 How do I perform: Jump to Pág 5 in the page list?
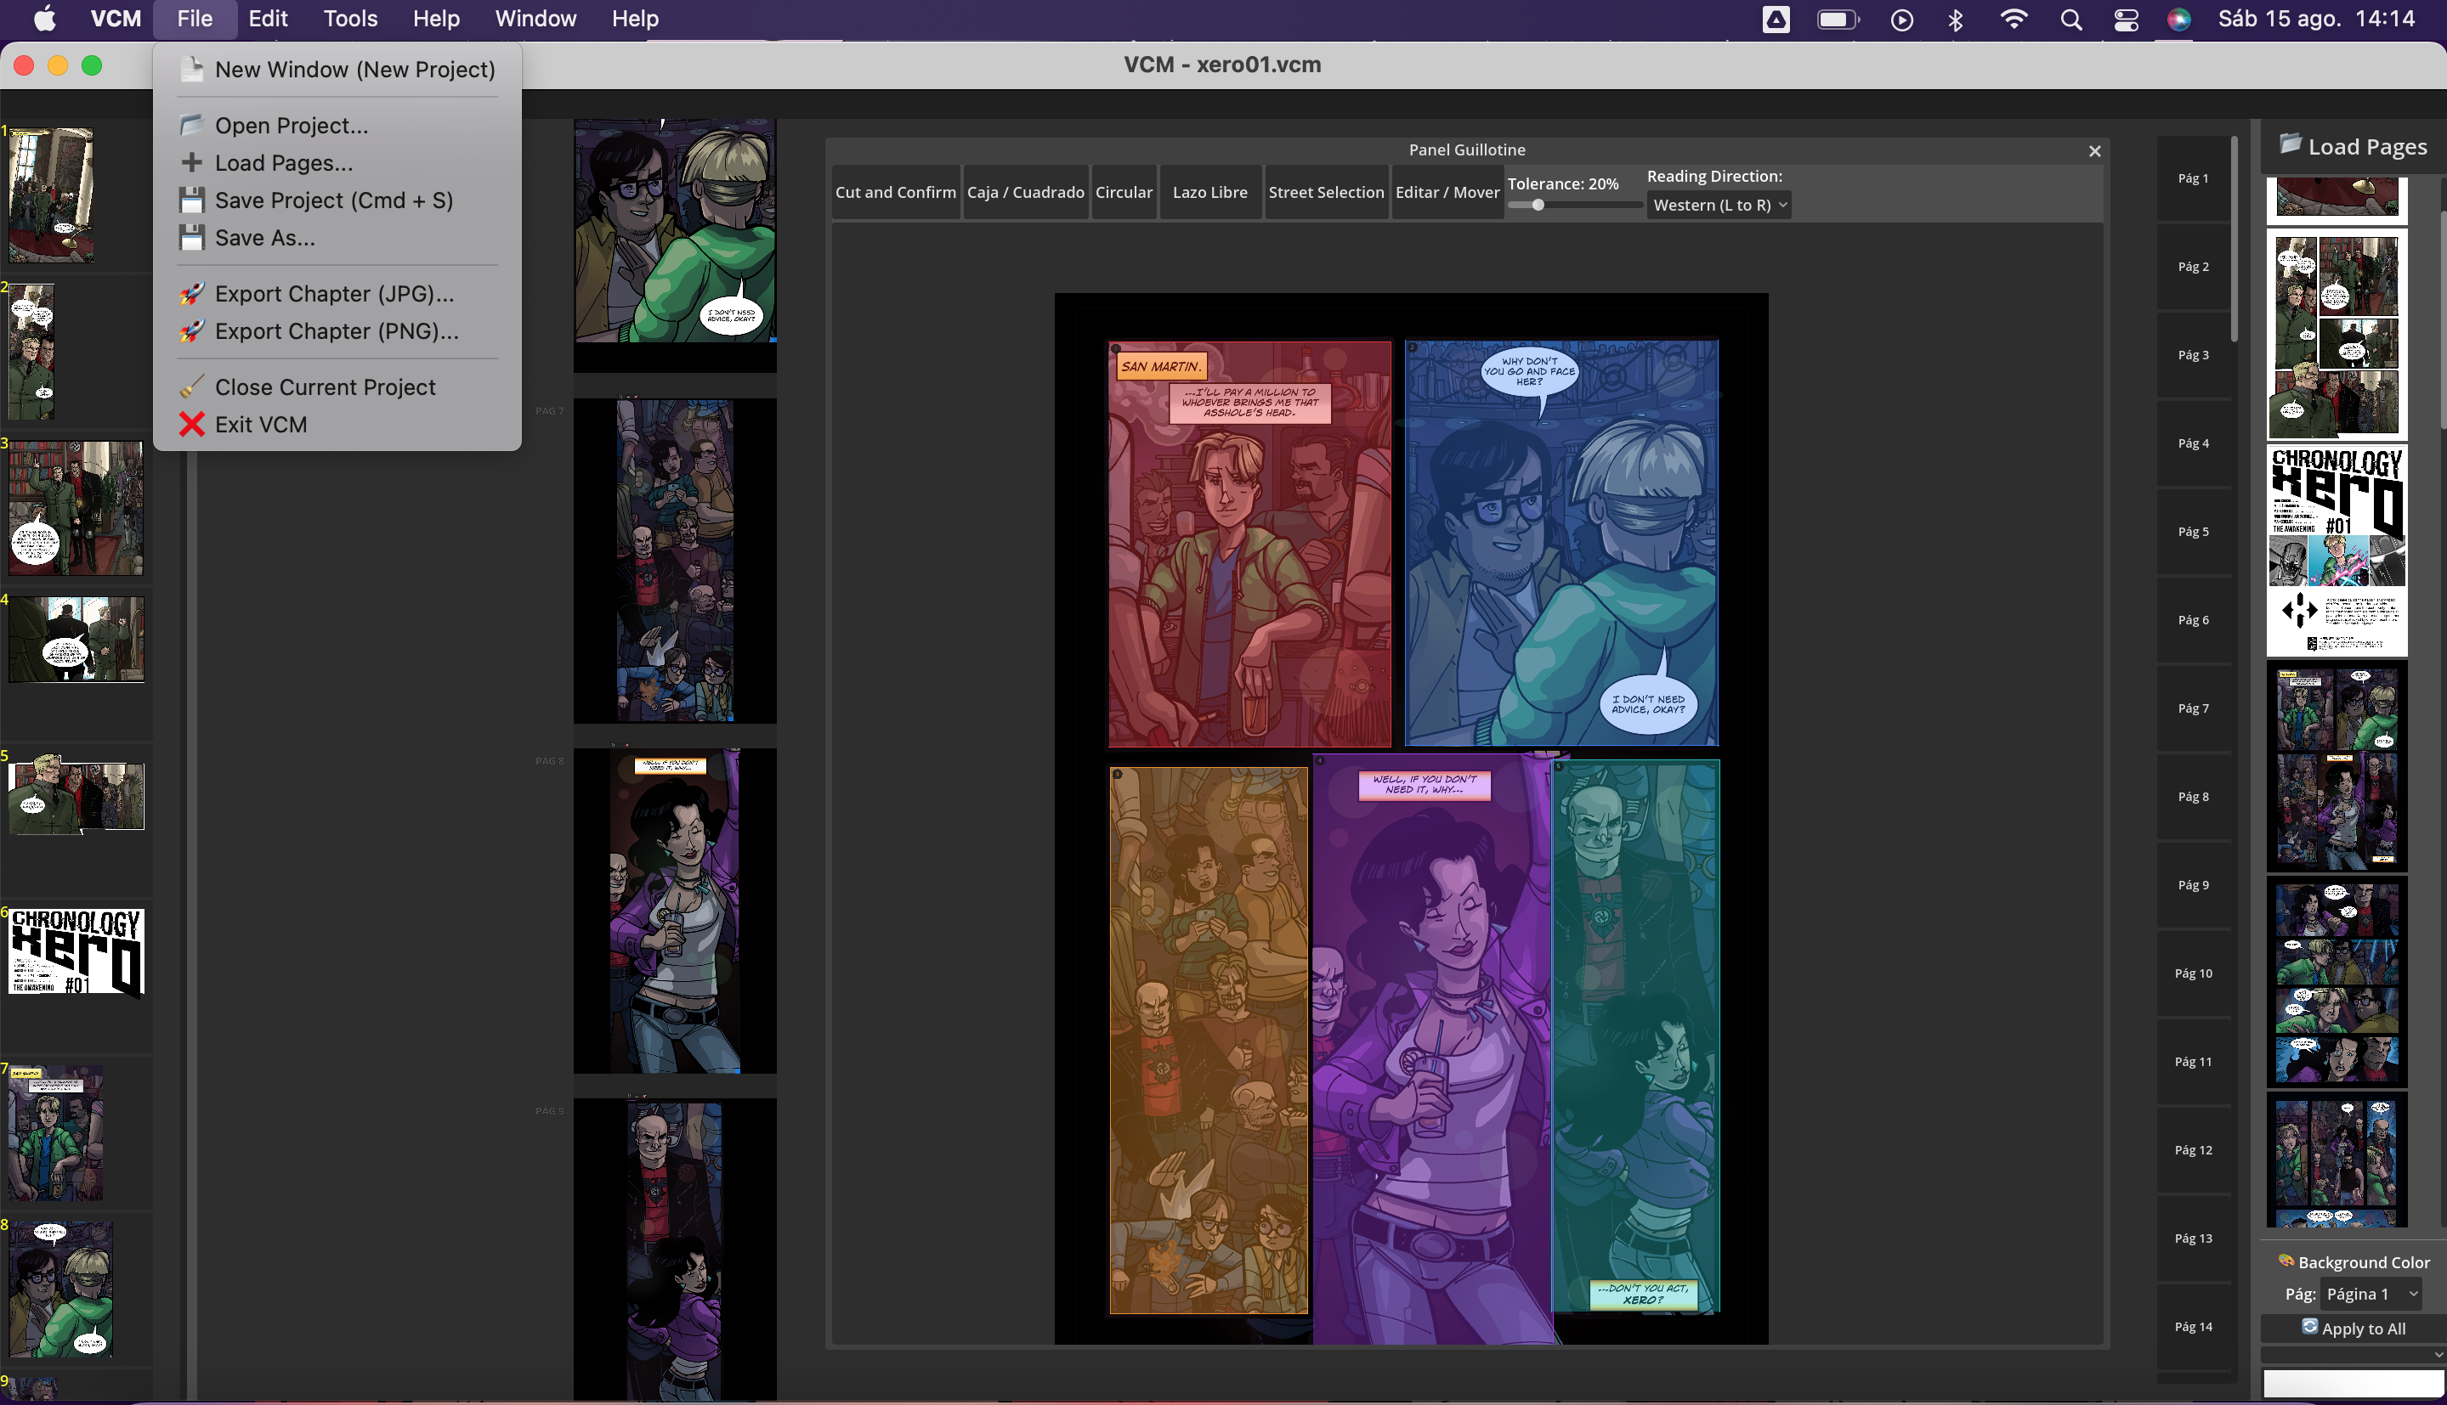pyautogui.click(x=2193, y=532)
